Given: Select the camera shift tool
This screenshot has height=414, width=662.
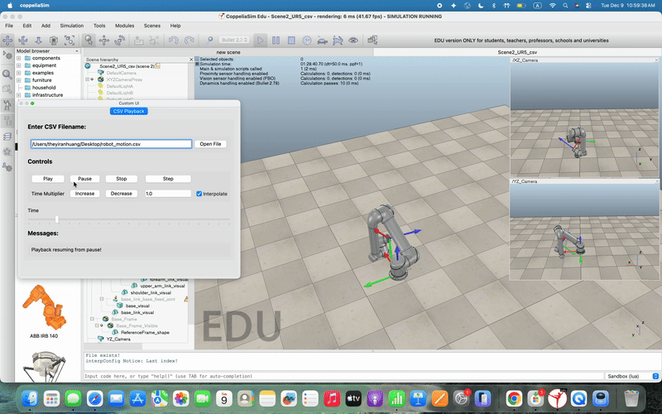Looking at the screenshot, I should coord(38,40).
